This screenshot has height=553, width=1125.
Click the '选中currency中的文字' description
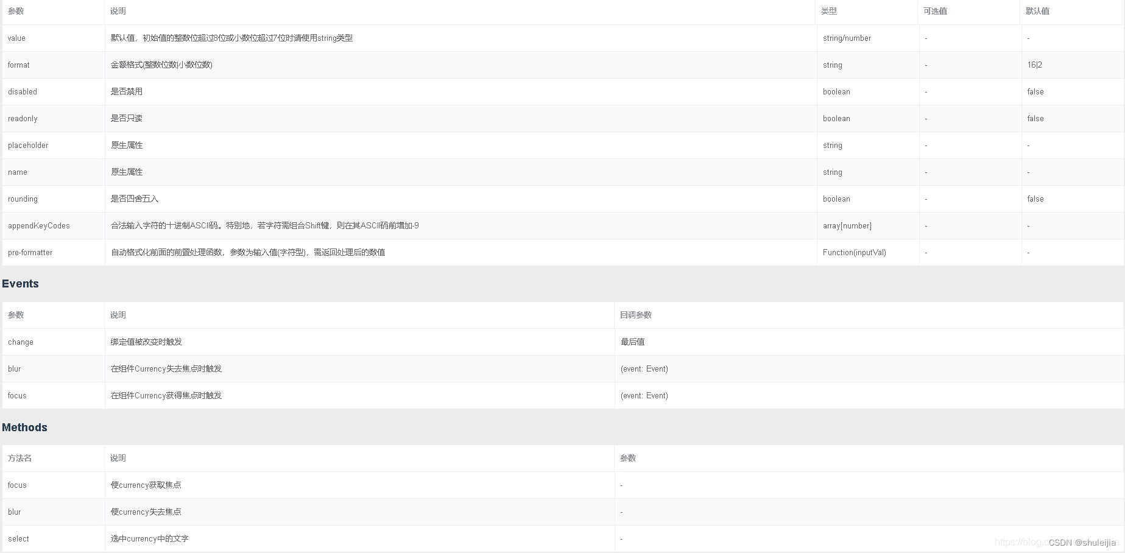point(149,538)
